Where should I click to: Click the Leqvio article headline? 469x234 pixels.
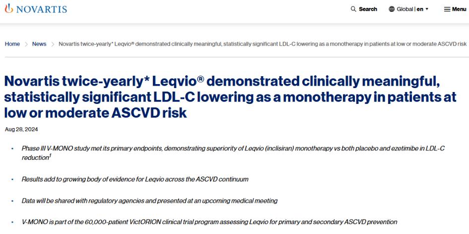[230, 96]
